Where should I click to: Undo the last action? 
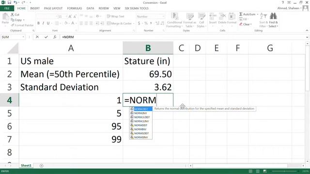tap(15, 2)
